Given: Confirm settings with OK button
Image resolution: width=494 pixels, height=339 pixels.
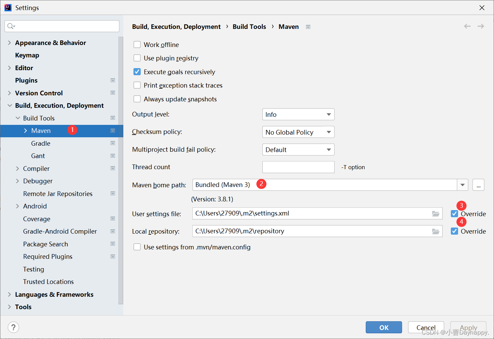Looking at the screenshot, I should (384, 327).
